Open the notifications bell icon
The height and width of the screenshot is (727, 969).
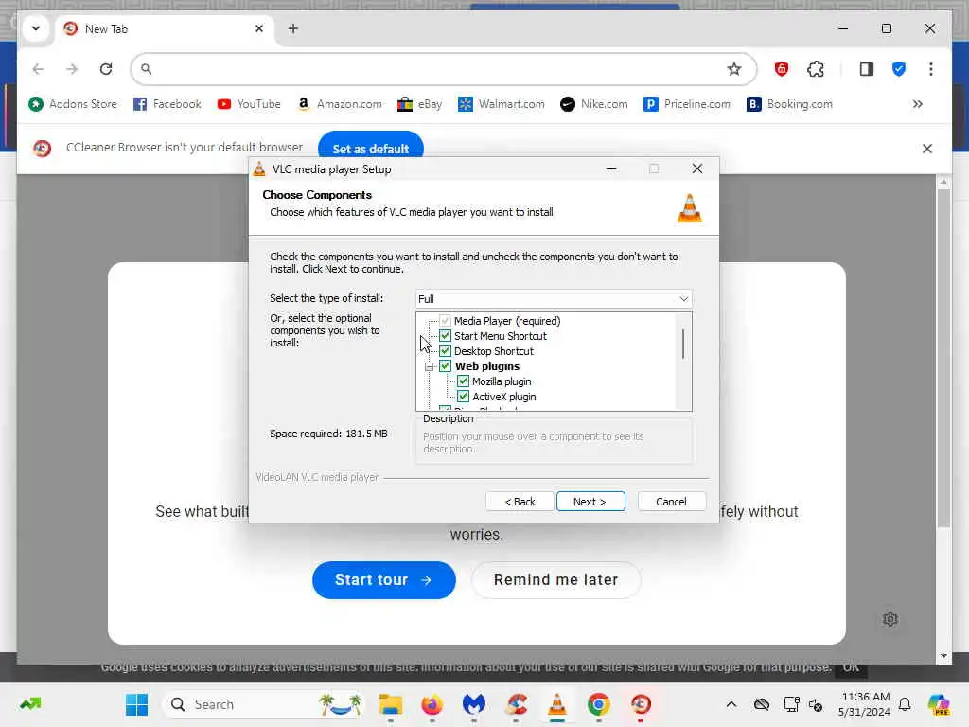coord(905,704)
